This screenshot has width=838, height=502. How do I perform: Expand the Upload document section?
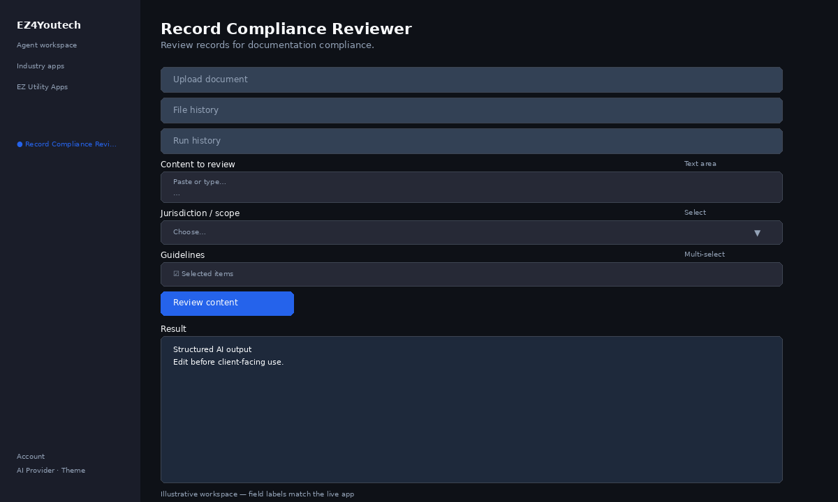coord(471,79)
